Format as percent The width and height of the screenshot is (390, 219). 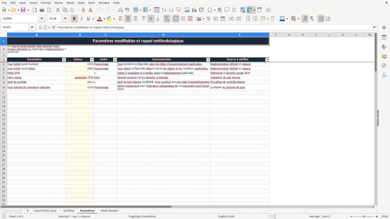[208, 19]
